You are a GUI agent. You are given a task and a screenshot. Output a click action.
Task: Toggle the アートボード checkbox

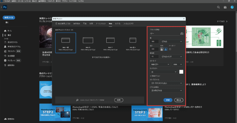170,49
